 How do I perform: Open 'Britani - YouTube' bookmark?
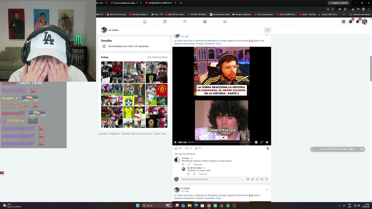tap(307, 15)
